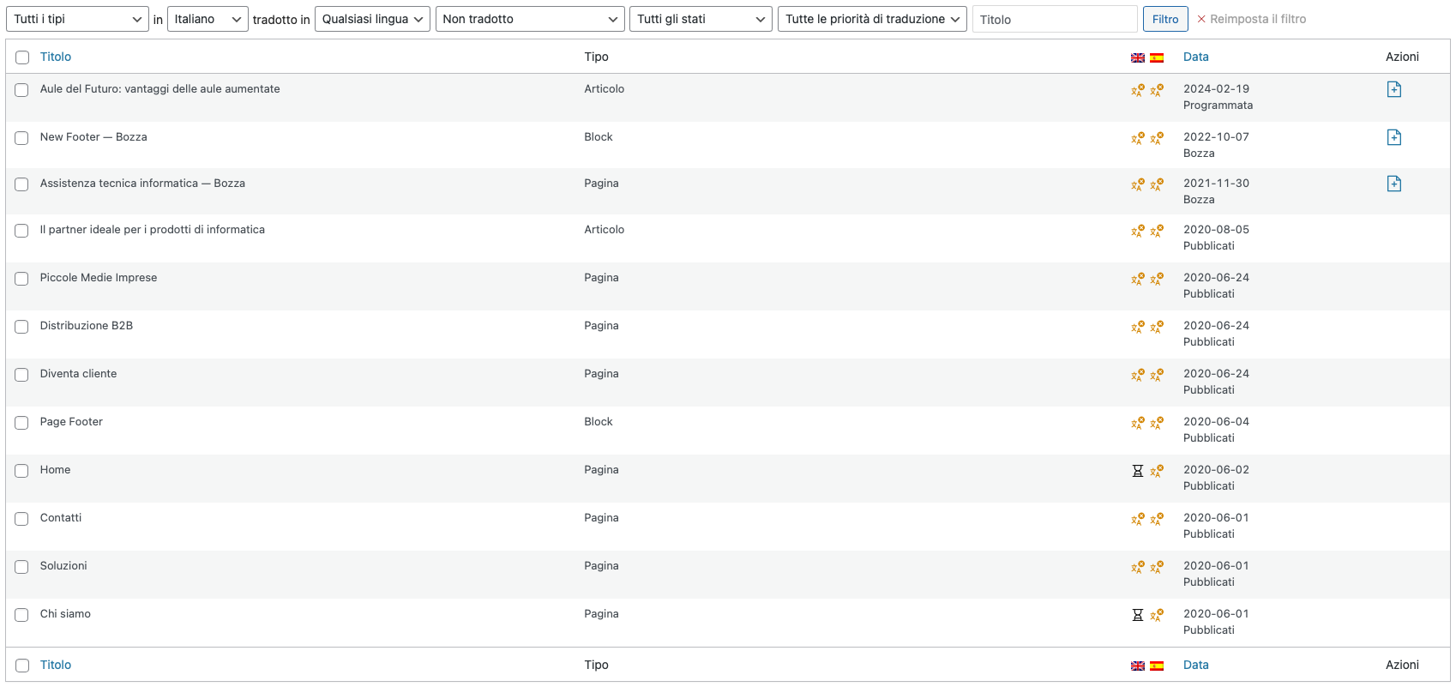Click hourglass English status icon for Home
This screenshot has height=687, width=1456.
pyautogui.click(x=1138, y=471)
